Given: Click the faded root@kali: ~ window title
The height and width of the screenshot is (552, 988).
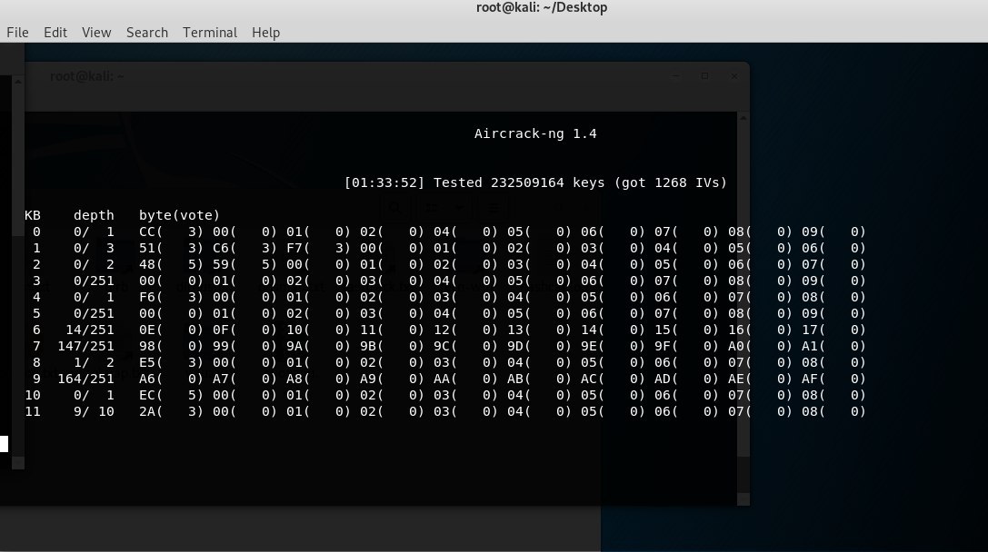Looking at the screenshot, I should [87, 76].
